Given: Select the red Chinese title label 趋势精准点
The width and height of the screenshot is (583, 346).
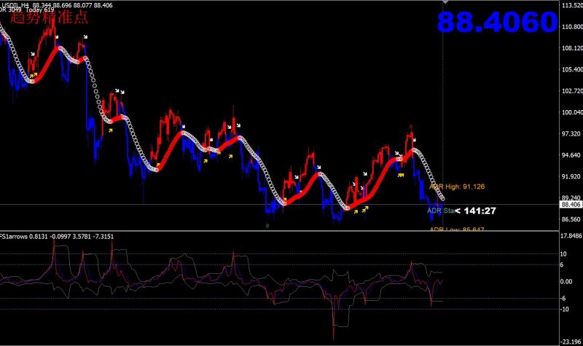Looking at the screenshot, I should tap(49, 17).
